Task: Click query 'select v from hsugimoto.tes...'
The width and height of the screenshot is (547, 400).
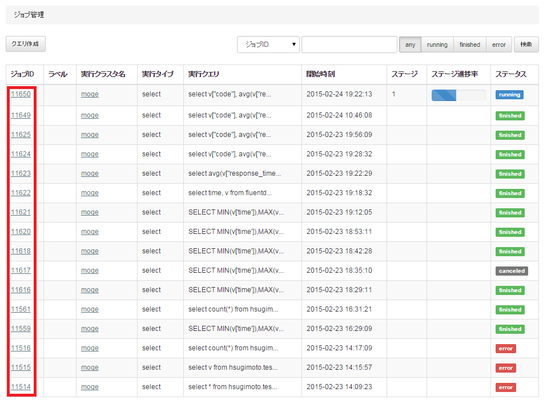Action: click(x=233, y=367)
